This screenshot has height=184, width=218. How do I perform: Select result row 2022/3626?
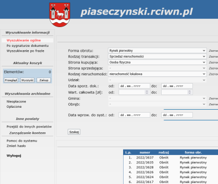tap(171, 172)
